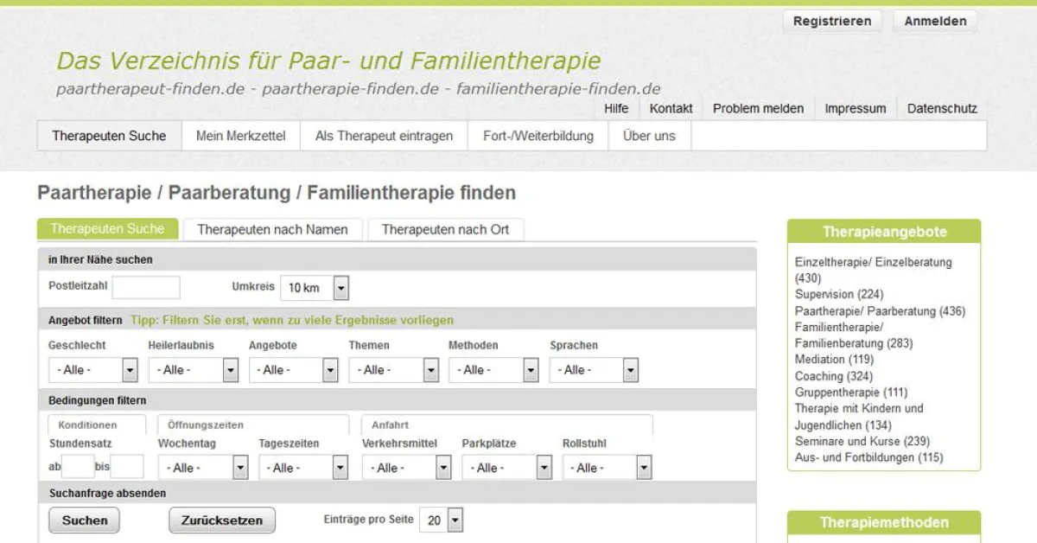Open the Umkreis distance dropdown
Image resolution: width=1037 pixels, height=543 pixels.
pos(315,286)
